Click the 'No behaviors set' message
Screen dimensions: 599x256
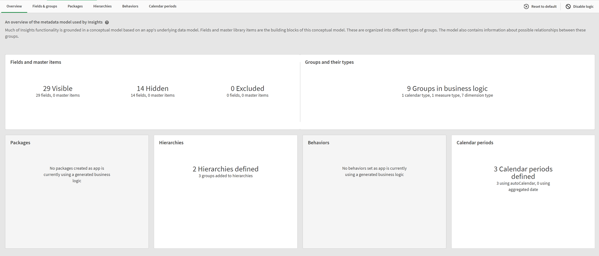coord(374,172)
